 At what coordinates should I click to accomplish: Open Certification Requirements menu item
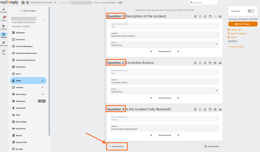[x=28, y=53]
